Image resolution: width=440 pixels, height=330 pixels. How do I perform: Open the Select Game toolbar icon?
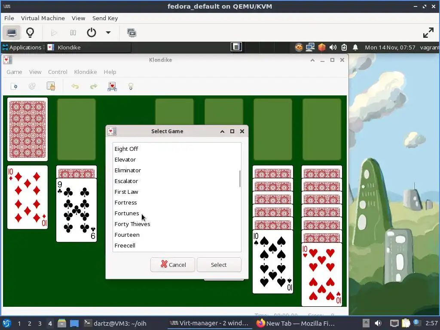coord(51,86)
